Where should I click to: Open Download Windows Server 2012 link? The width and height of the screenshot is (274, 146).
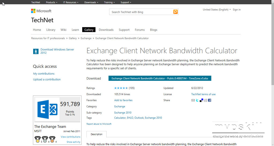click(x=57, y=51)
